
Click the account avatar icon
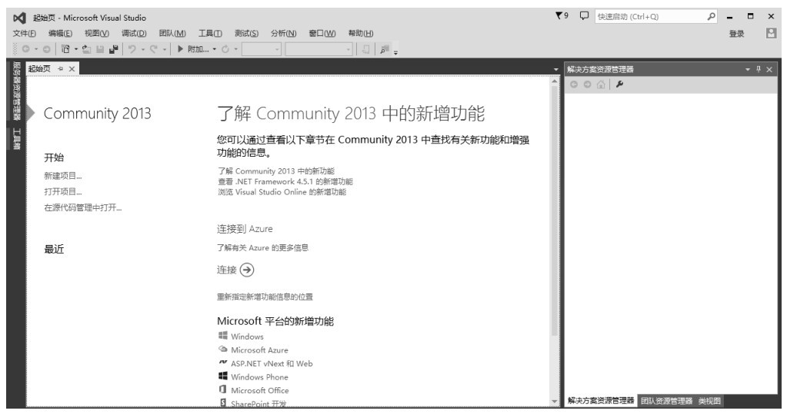[771, 34]
